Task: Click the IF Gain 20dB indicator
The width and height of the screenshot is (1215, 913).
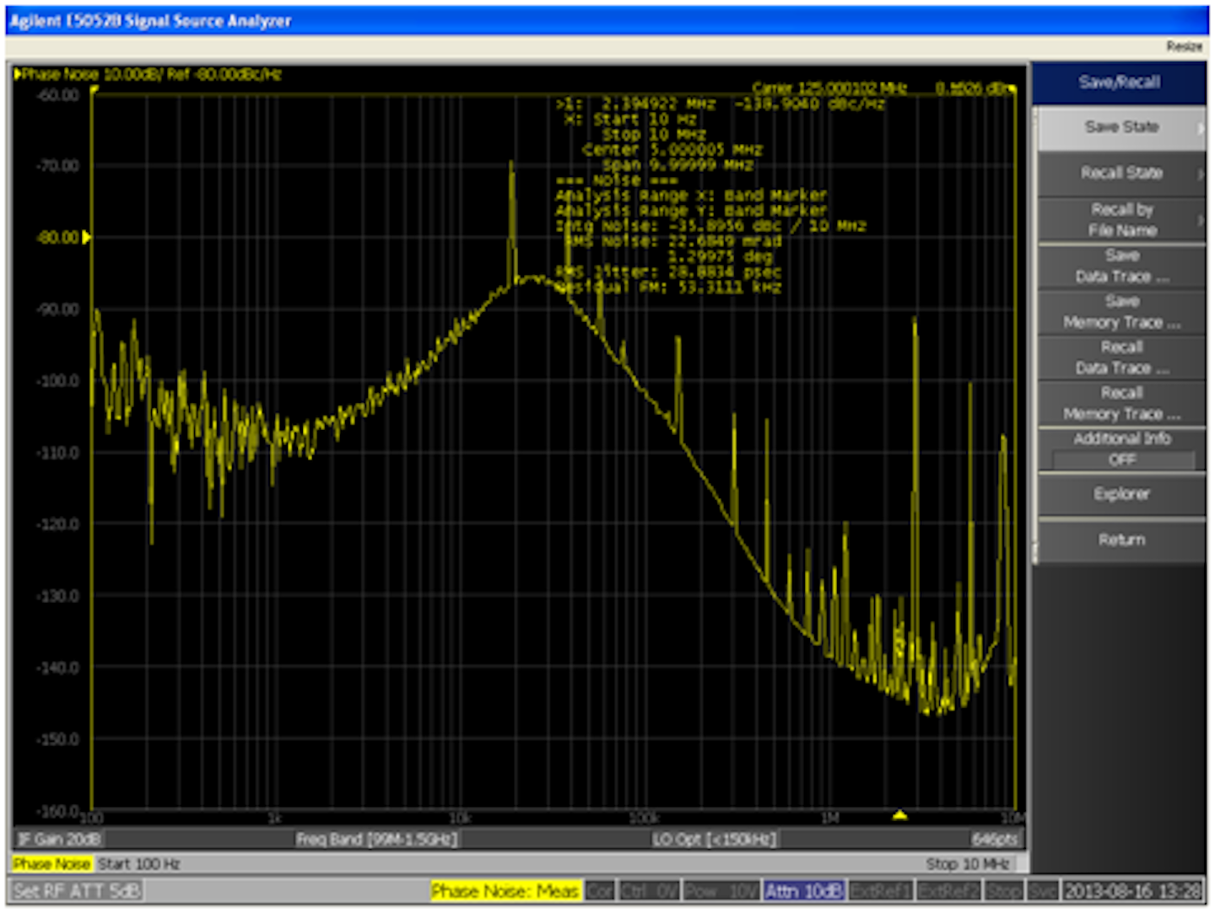Action: [x=59, y=839]
